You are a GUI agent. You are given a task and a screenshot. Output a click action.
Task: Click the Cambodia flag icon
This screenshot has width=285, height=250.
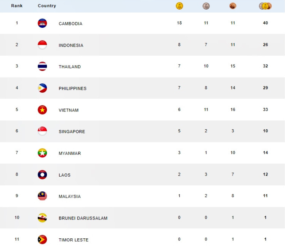pyautogui.click(x=42, y=23)
